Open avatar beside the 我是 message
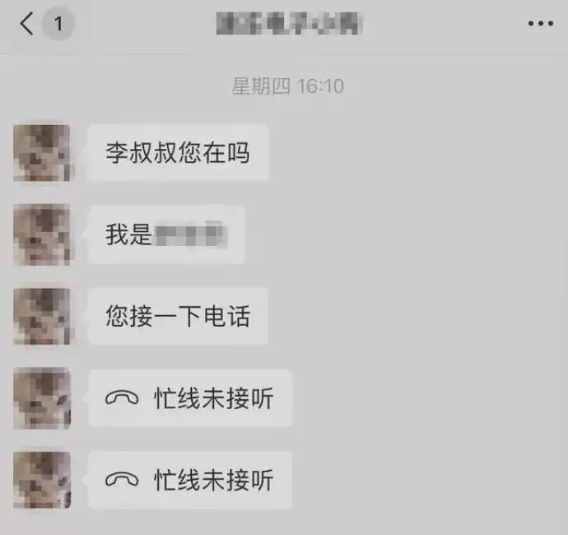The height and width of the screenshot is (535, 568). tap(42, 235)
